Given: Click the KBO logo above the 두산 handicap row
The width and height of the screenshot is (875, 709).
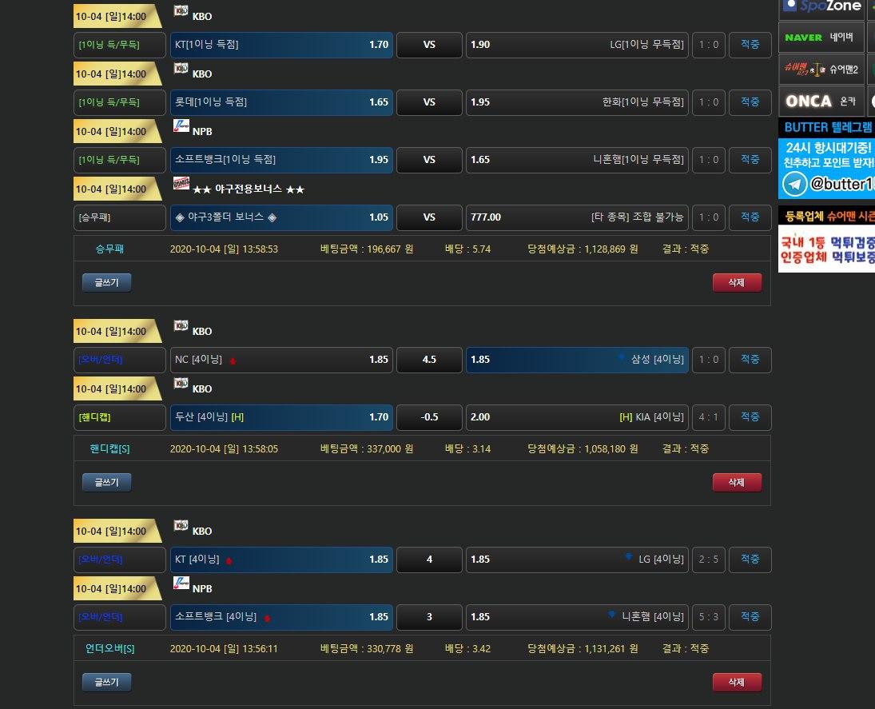Looking at the screenshot, I should [181, 384].
